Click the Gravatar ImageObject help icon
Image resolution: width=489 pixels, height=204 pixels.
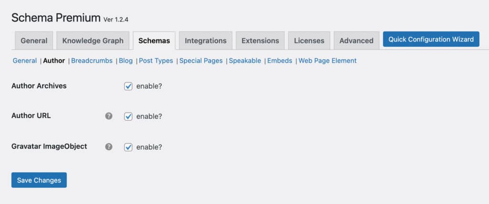point(108,147)
